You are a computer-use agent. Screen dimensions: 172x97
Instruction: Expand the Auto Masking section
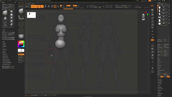pos(5,56)
